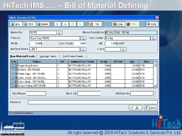Click the Memo No. input field
Image resolution: width=182 pixels, height=136 pixels.
43,33
